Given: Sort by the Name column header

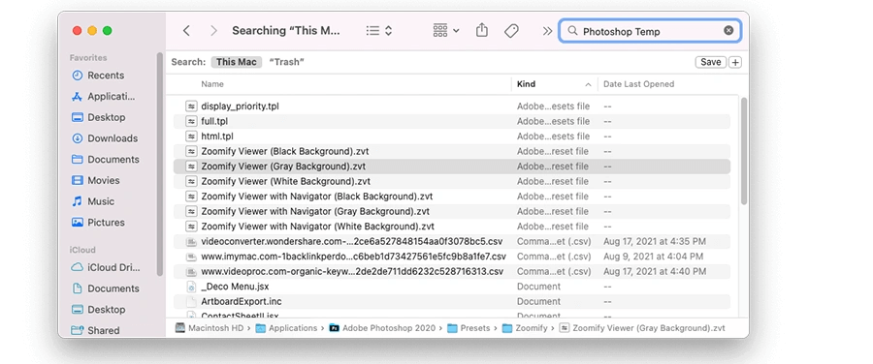Looking at the screenshot, I should coord(212,84).
